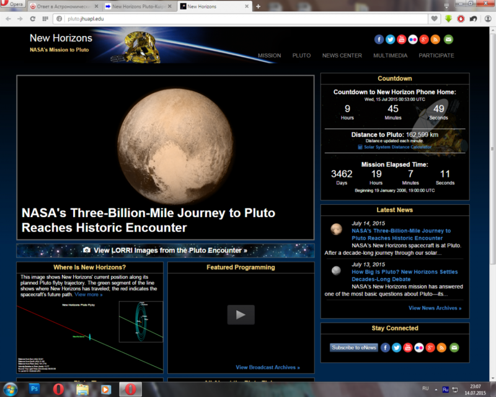496x397 pixels.
Task: Open the green download arrow extension
Action: (448, 19)
